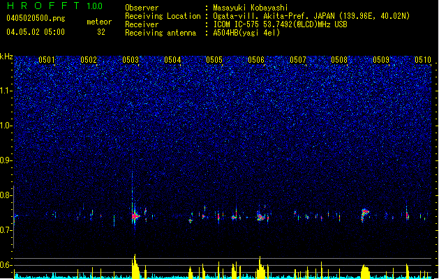Click the yellow intensity peak after 0506
This screenshot has width=439, height=279.
tap(260, 268)
